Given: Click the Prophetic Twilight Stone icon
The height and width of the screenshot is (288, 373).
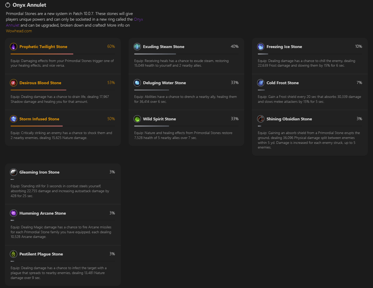Looking at the screenshot, I should 13,47.
